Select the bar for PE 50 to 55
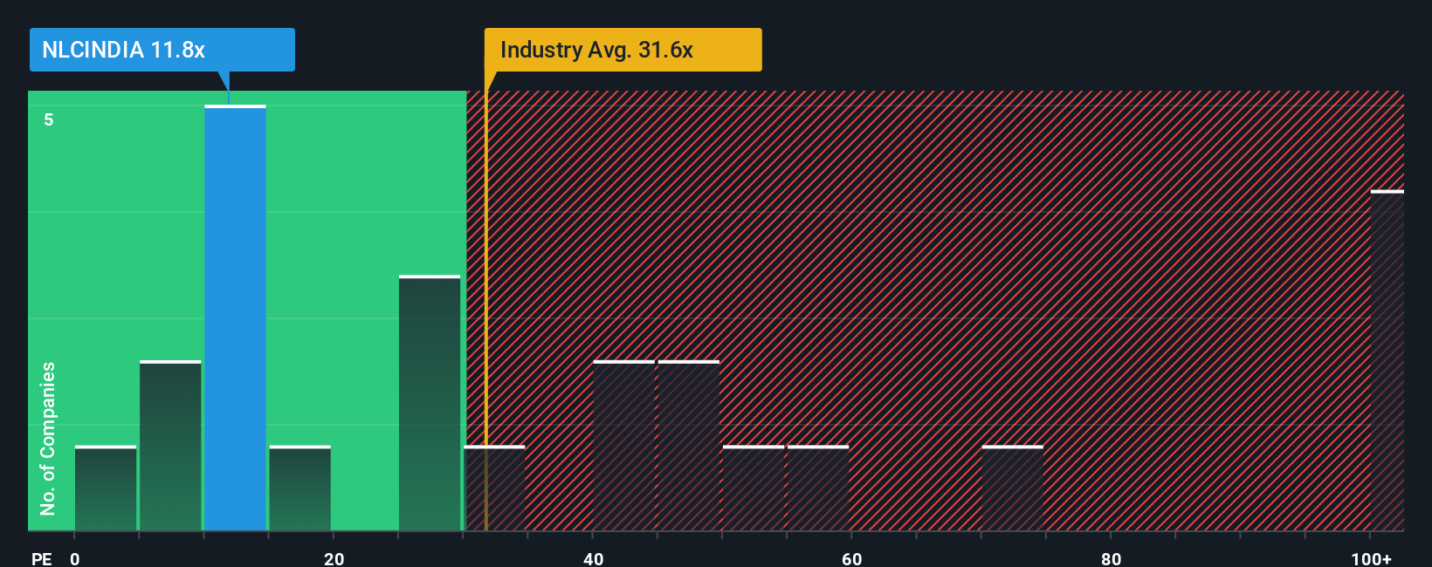 [754, 488]
